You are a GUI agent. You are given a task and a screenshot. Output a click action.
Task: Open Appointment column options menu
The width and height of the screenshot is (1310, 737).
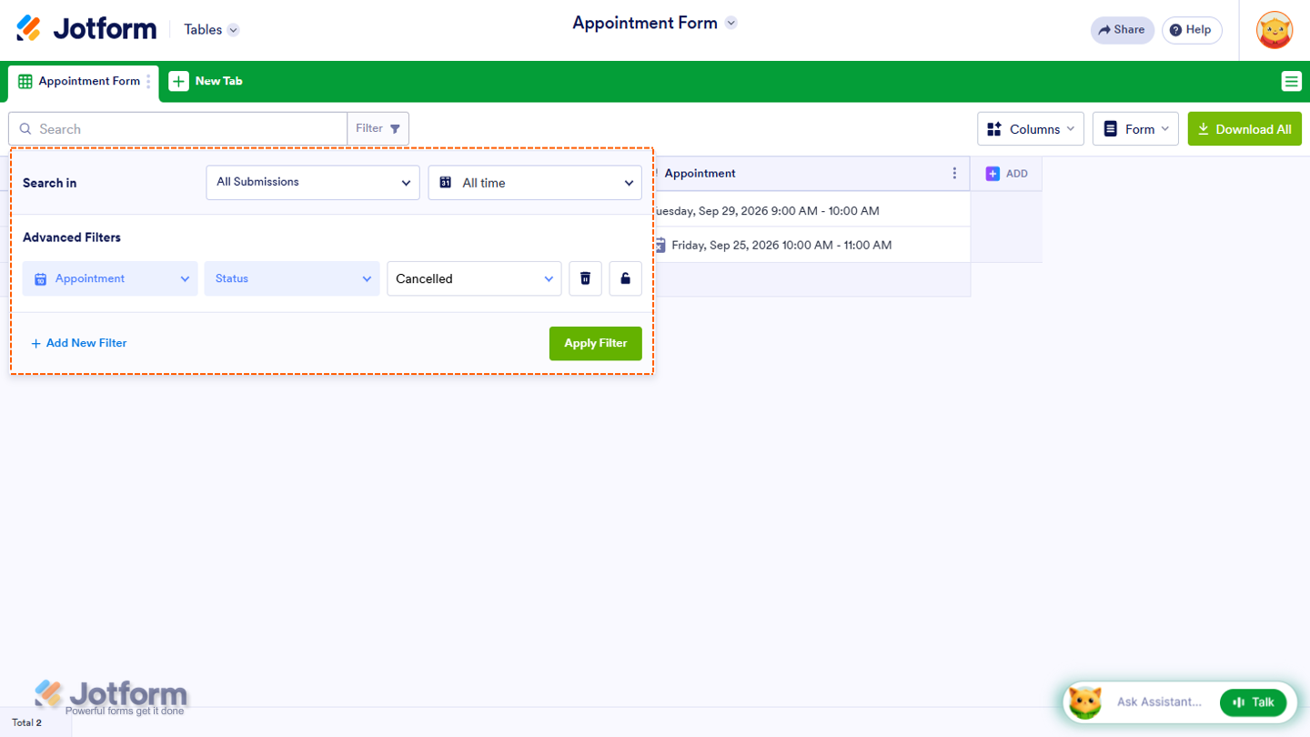pyautogui.click(x=954, y=173)
